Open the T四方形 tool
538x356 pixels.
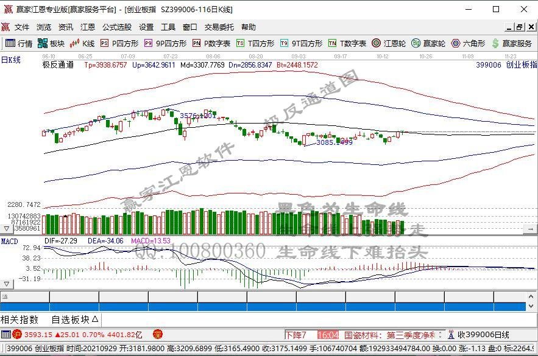pos(255,44)
